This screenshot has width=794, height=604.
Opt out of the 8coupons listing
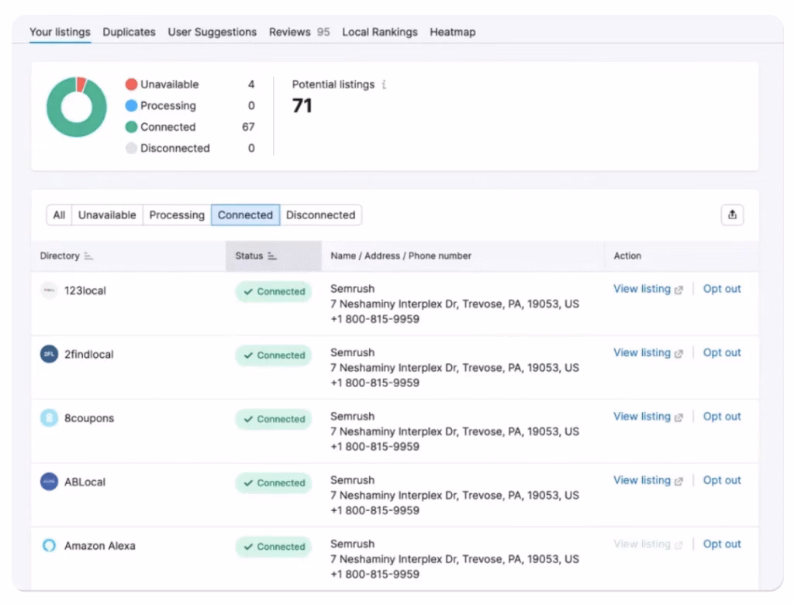coord(722,416)
